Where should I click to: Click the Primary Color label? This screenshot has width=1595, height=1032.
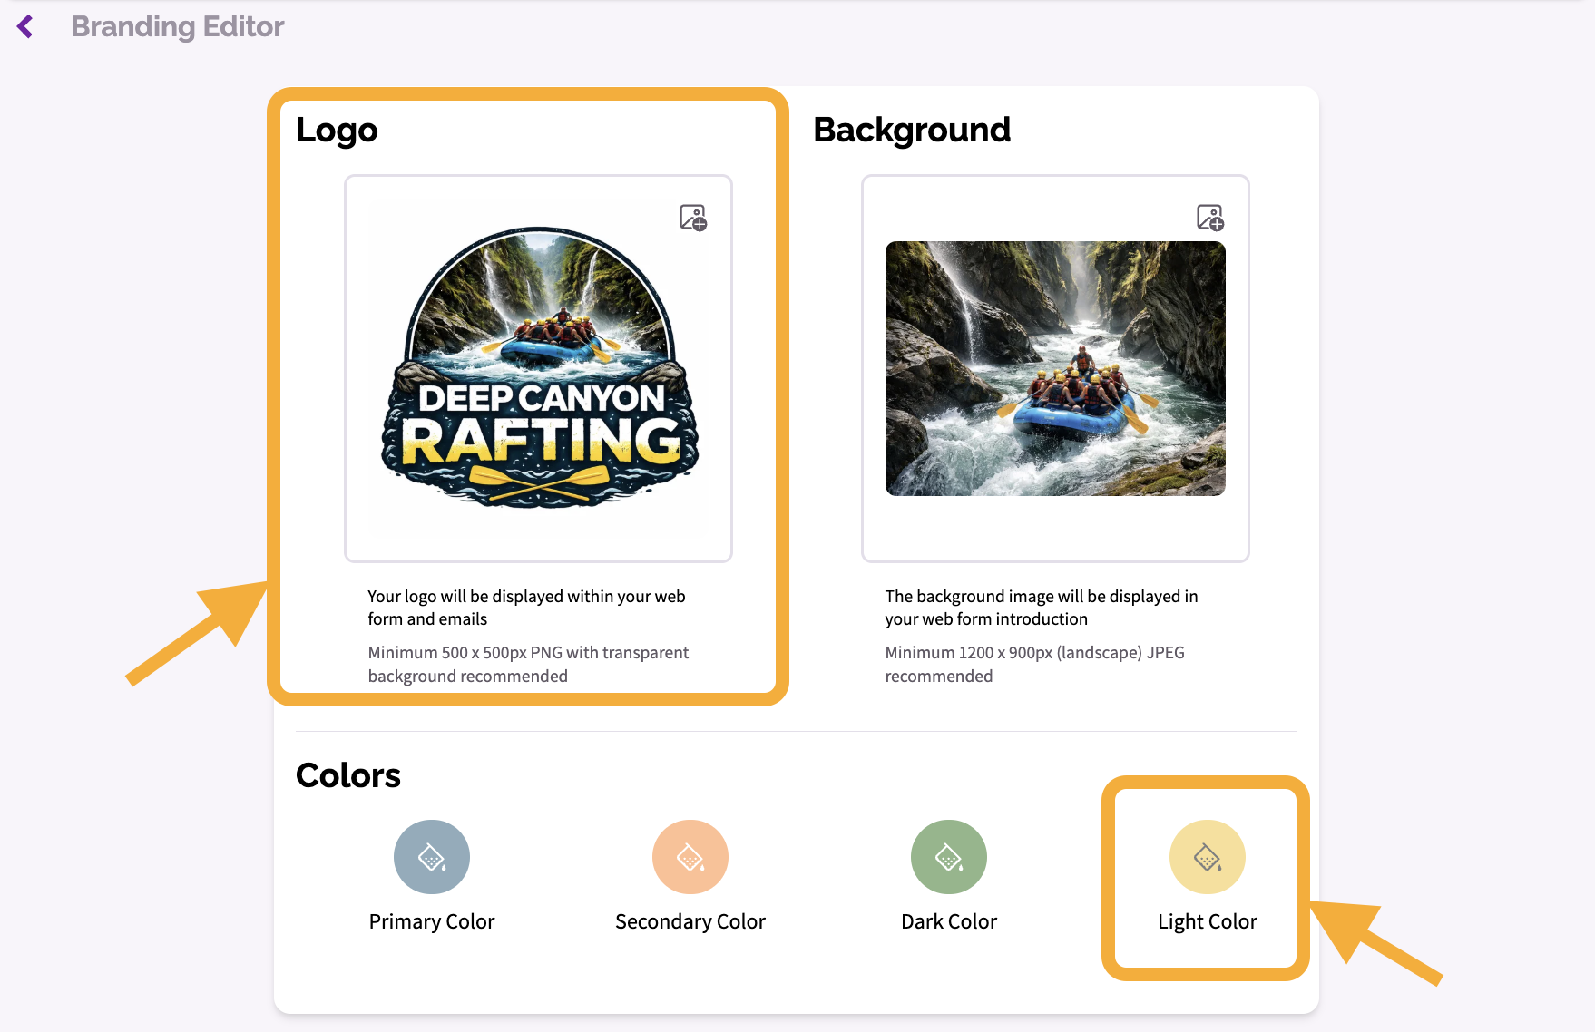tap(432, 921)
